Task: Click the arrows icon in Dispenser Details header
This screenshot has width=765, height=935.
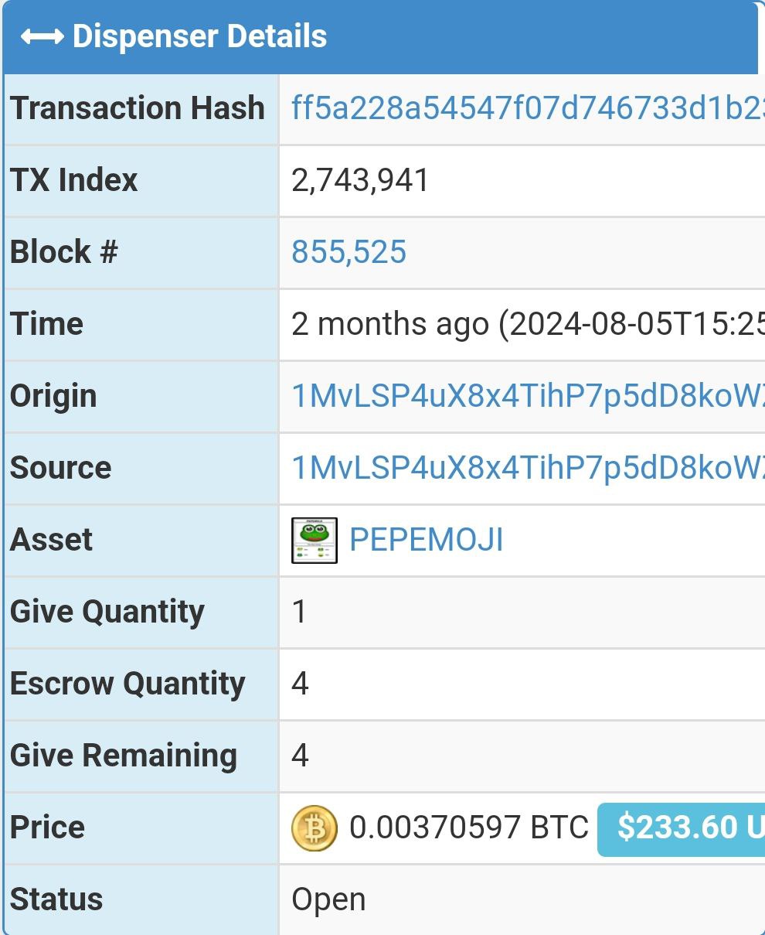Action: [x=42, y=37]
